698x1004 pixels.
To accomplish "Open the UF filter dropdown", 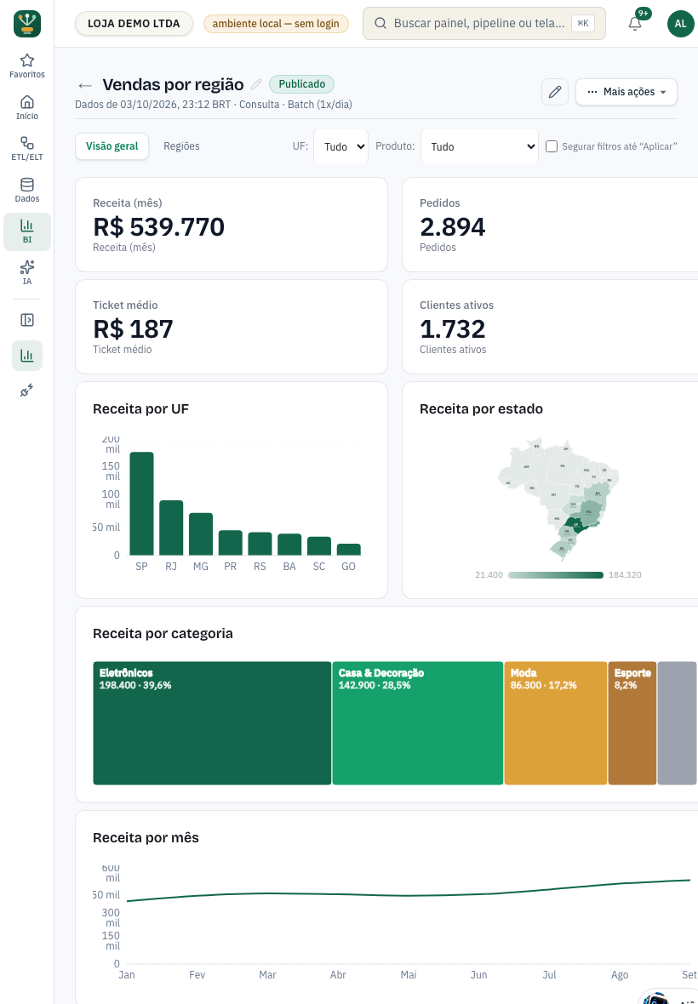I will [x=340, y=146].
